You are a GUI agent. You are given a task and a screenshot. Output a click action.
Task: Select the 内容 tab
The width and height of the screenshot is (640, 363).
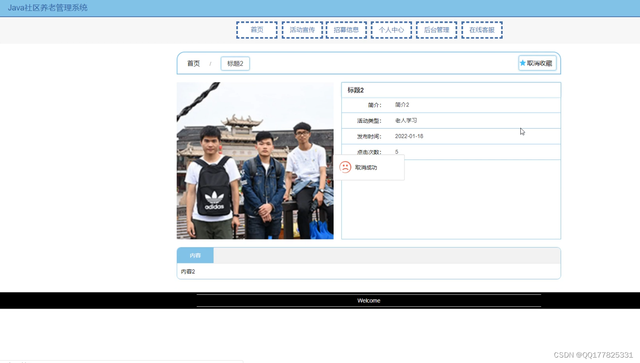click(x=195, y=256)
